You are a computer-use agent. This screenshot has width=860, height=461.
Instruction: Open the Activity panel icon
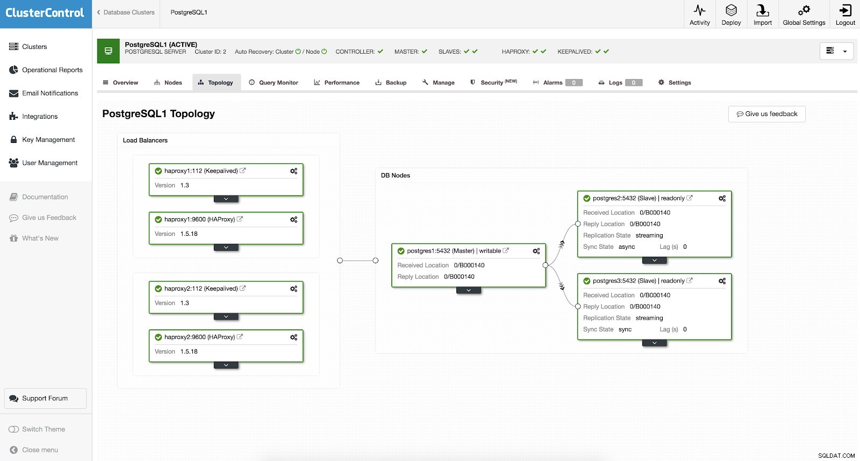(699, 10)
